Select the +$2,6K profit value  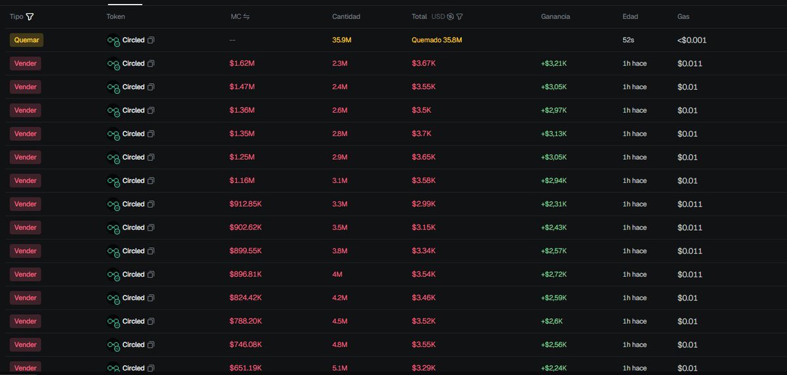tap(552, 321)
